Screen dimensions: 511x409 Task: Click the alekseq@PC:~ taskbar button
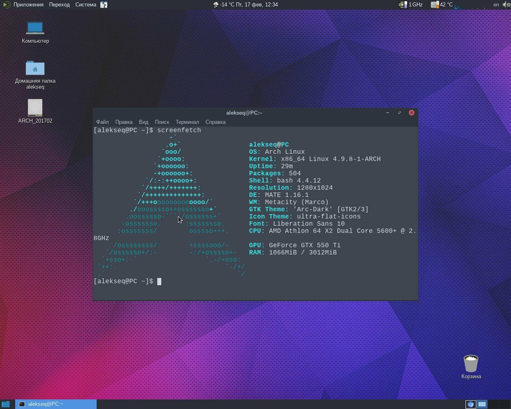click(x=56, y=404)
